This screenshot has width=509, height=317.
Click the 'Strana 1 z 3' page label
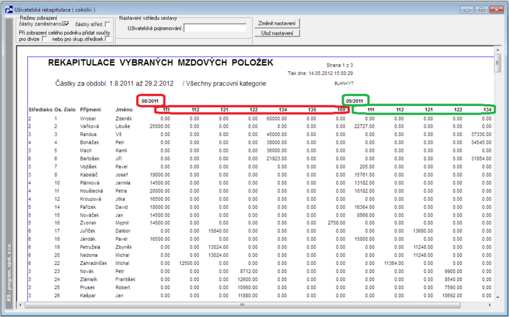click(340, 65)
